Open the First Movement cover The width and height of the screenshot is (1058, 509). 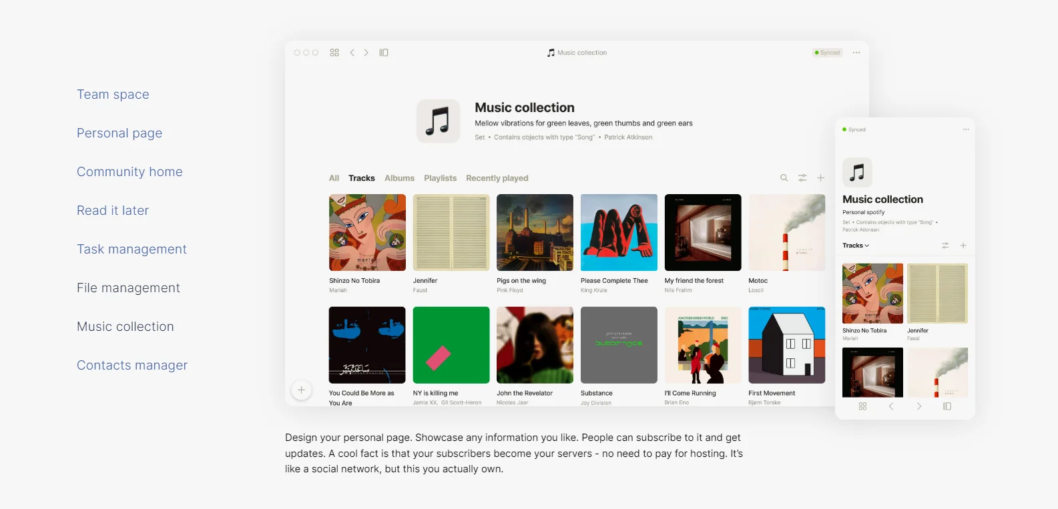787,345
